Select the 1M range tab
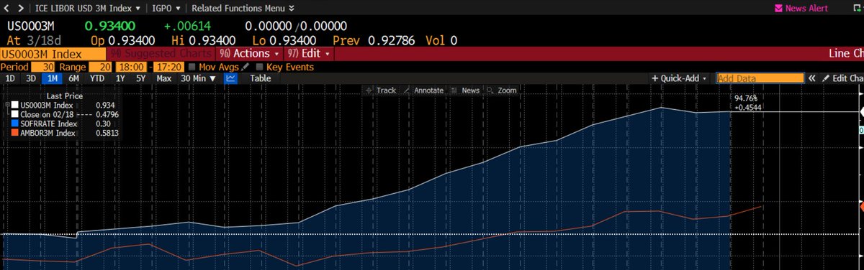Image resolution: width=864 pixels, height=270 pixels. pyautogui.click(x=52, y=78)
